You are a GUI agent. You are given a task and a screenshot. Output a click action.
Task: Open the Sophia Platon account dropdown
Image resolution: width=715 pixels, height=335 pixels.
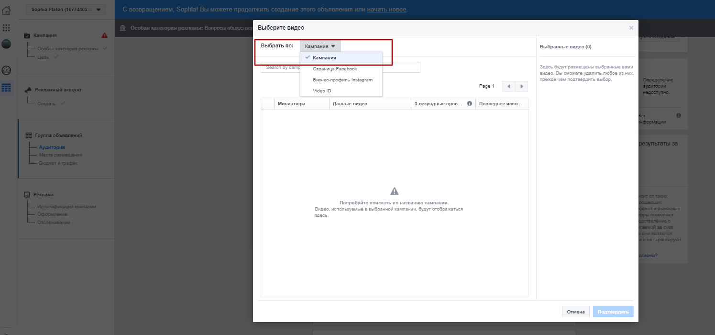click(66, 9)
